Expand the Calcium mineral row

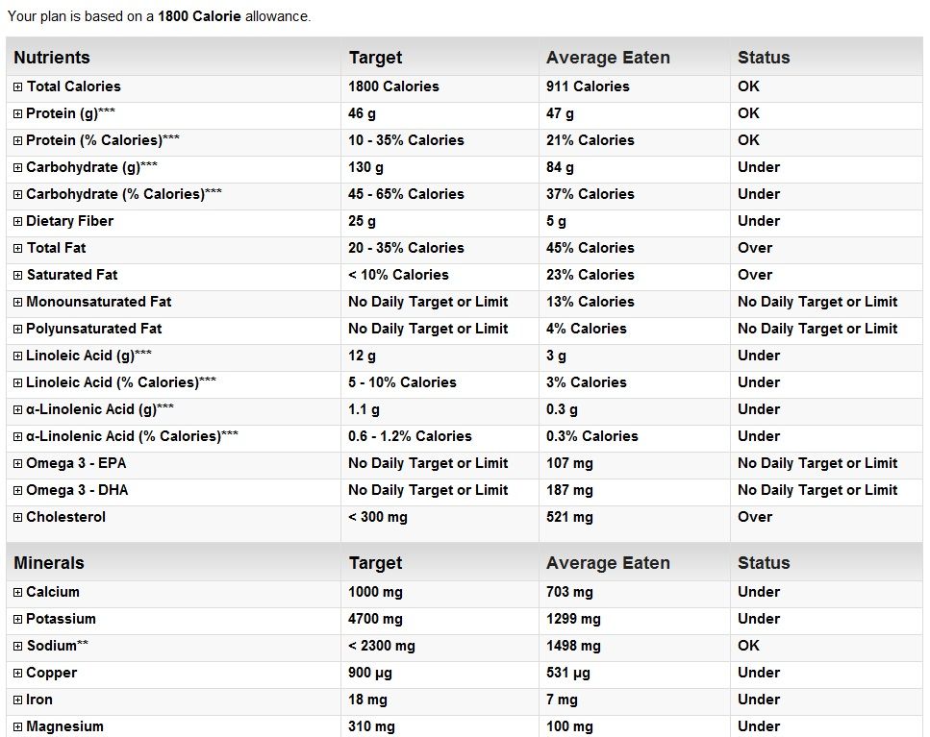18,593
